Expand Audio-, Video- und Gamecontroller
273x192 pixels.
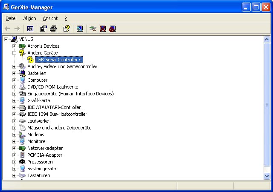coord(14,66)
